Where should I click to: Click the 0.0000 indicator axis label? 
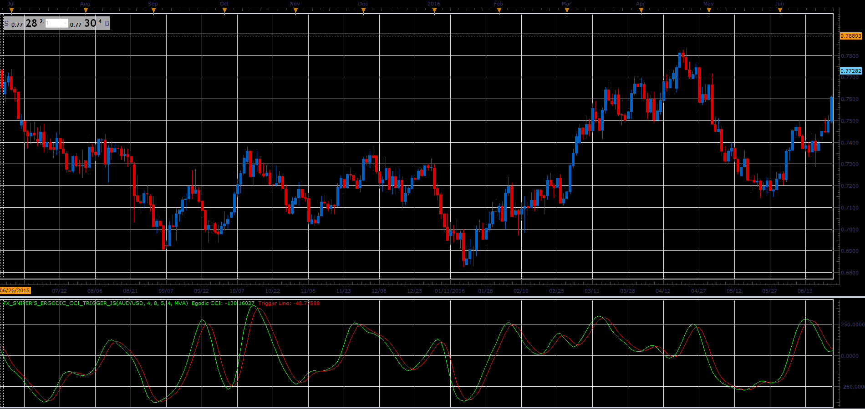click(850, 356)
